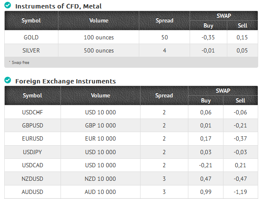This screenshot has width=262, height=199.
Task: Click the 100 ounces volume cell
Action: coord(99,37)
